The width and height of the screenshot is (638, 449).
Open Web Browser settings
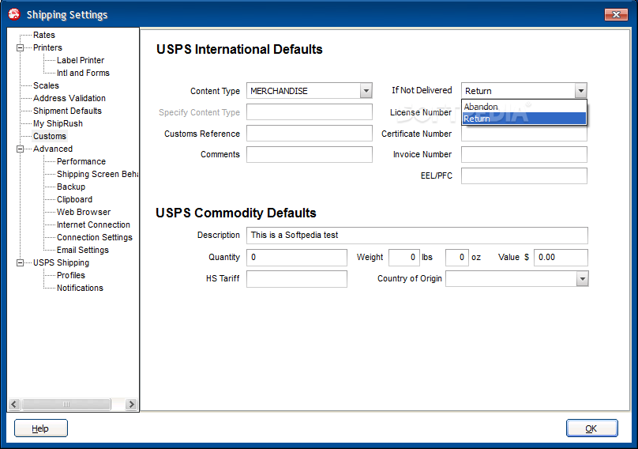pyautogui.click(x=84, y=212)
